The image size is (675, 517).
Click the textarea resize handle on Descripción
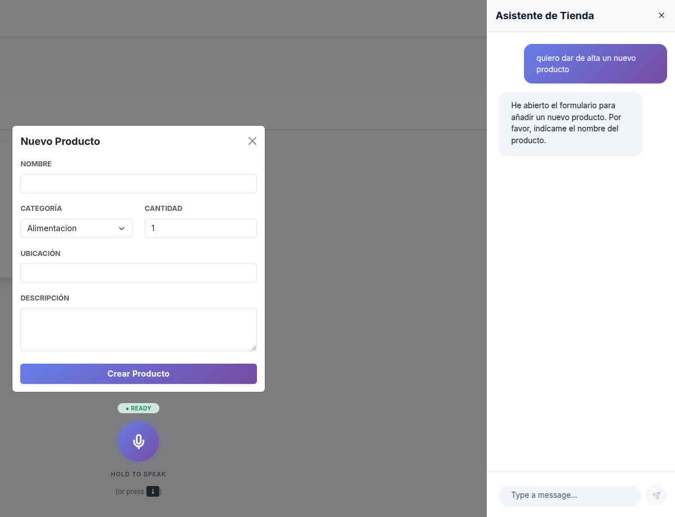click(x=254, y=348)
